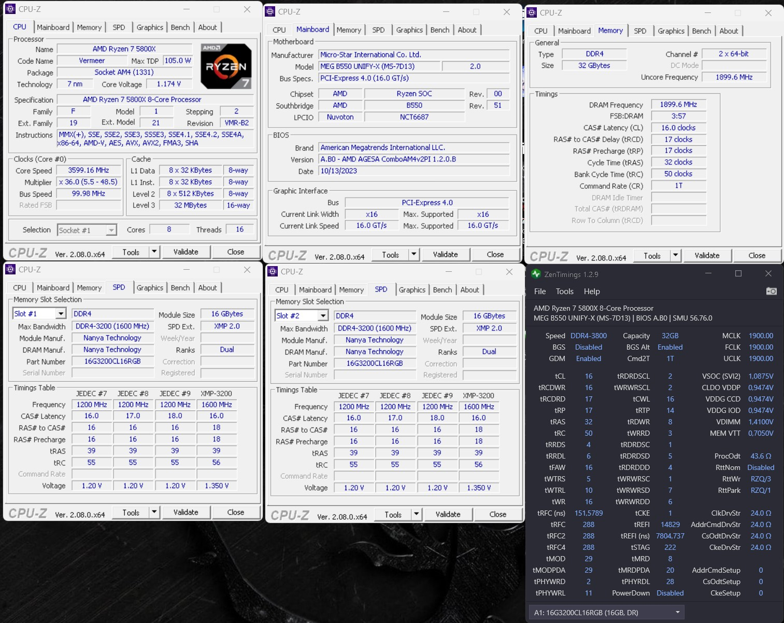
Task: Click the ZenTimings app logo icon
Action: point(536,274)
